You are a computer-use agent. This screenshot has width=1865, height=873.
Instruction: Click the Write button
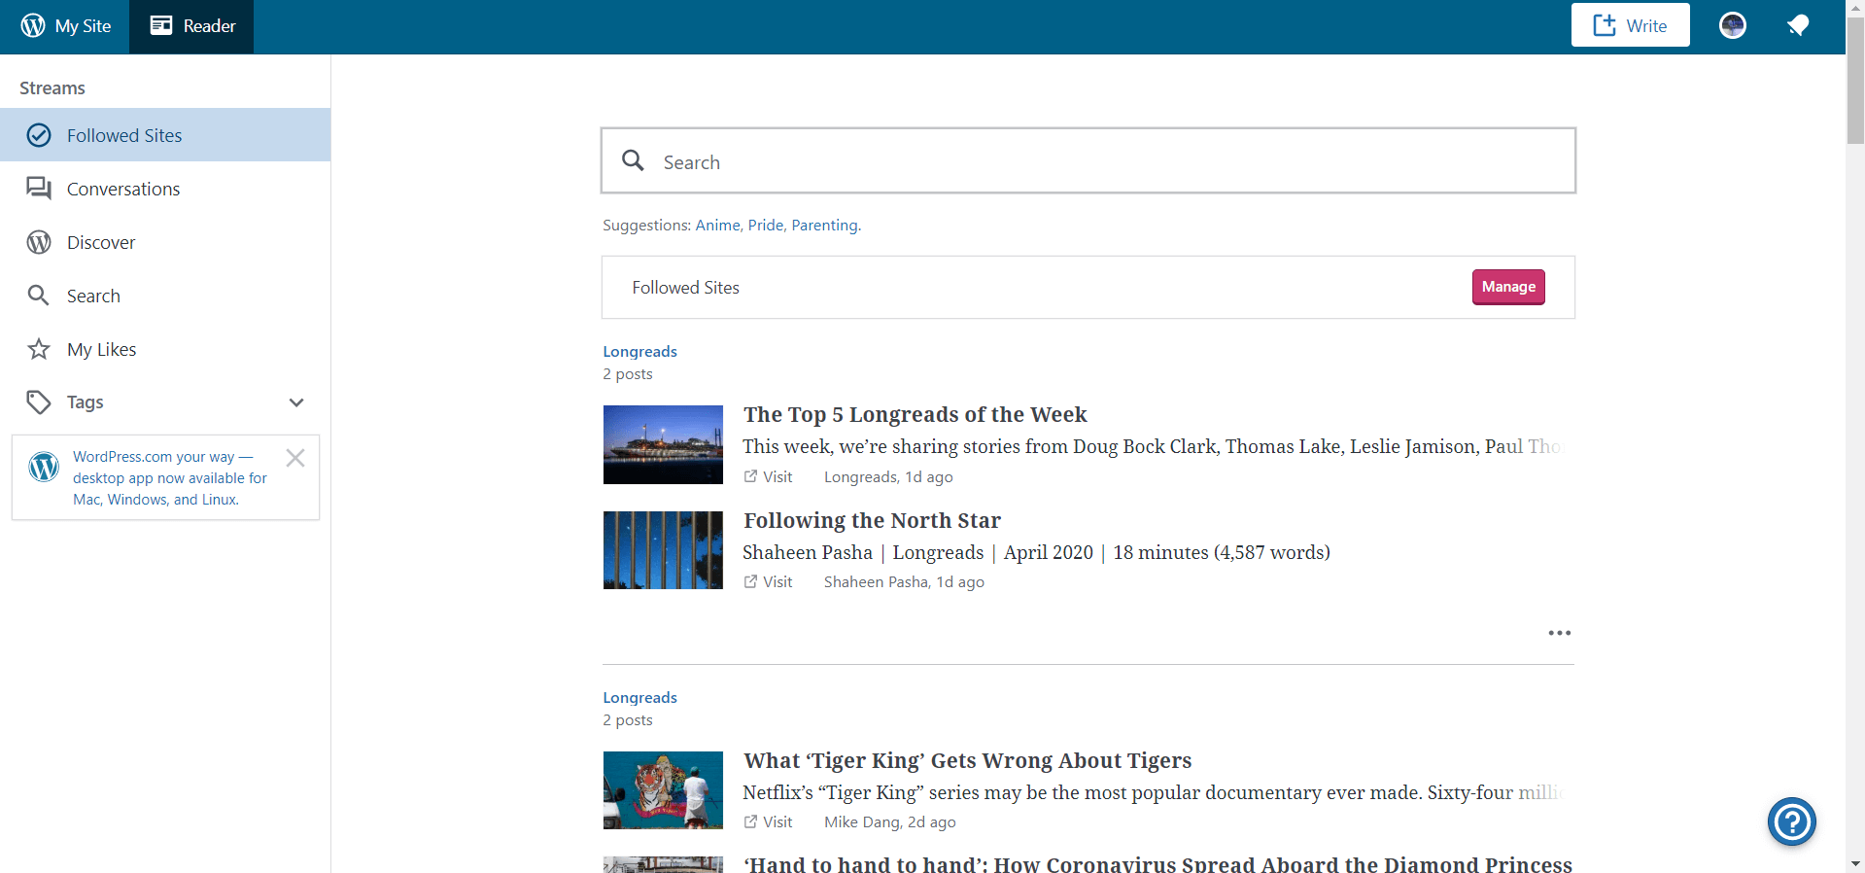pyautogui.click(x=1630, y=25)
